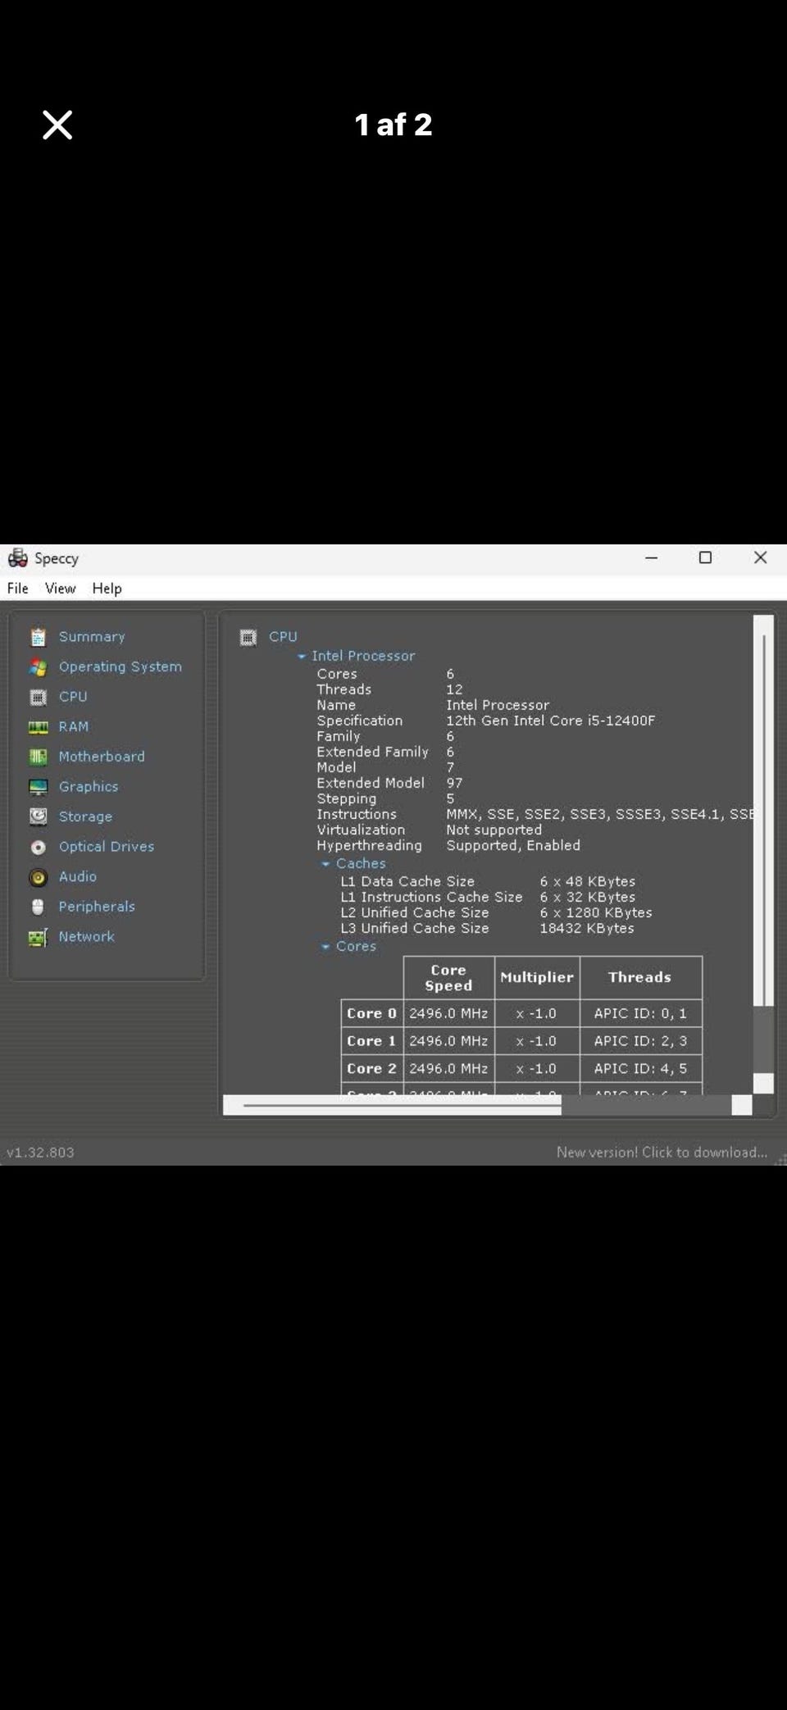Click the Speccy app logo icon
Image resolution: width=787 pixels, height=1710 pixels.
click(17, 558)
